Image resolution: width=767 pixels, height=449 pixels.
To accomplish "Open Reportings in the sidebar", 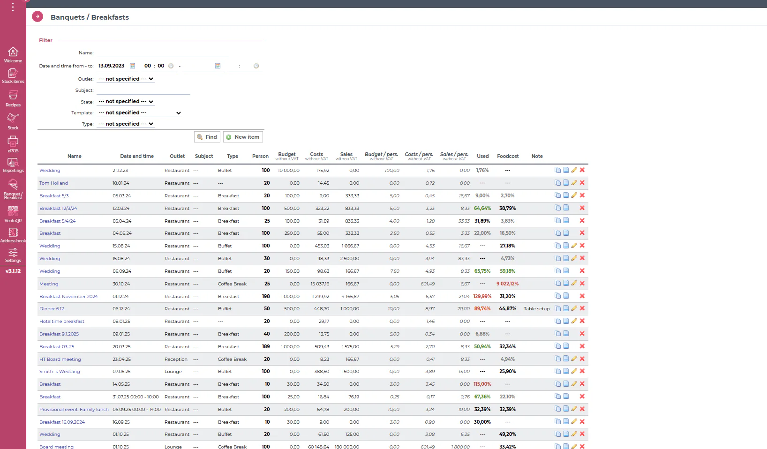I will point(13,165).
